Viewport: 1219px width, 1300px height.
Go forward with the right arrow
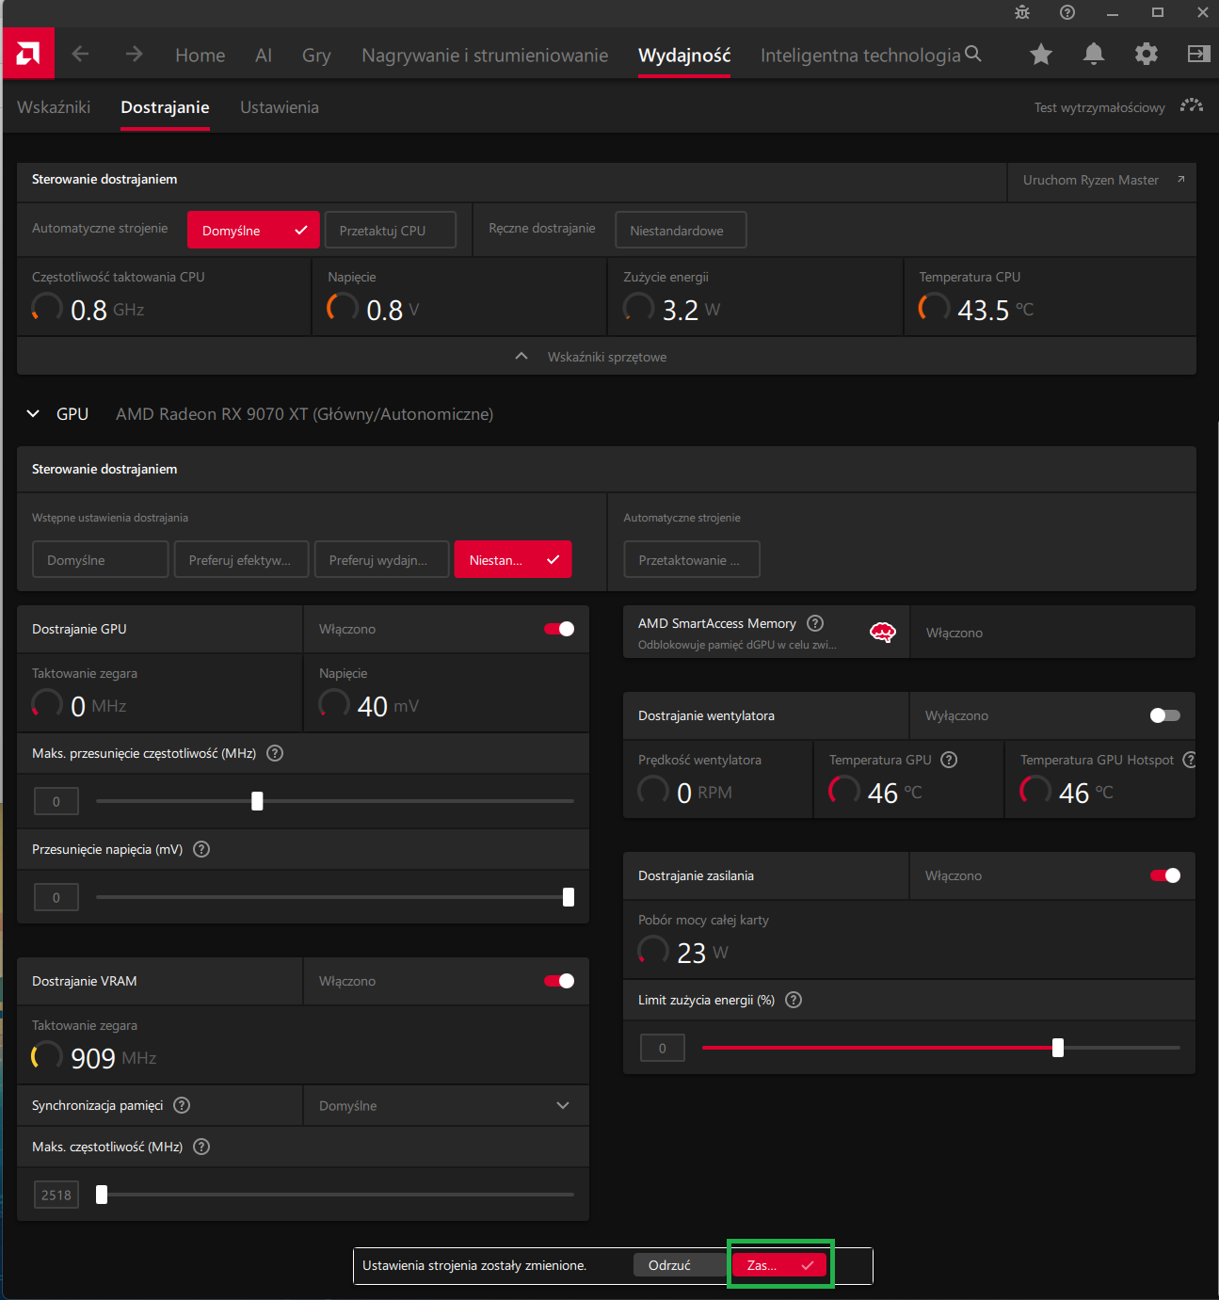135,54
